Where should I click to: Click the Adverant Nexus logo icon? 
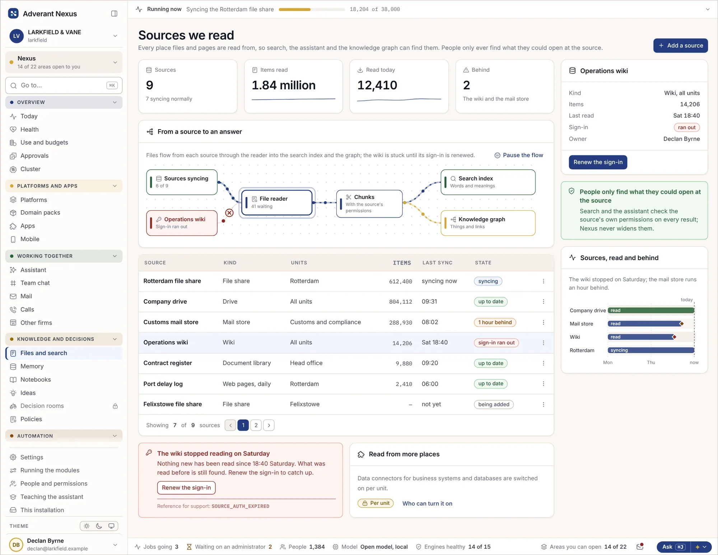pyautogui.click(x=13, y=14)
